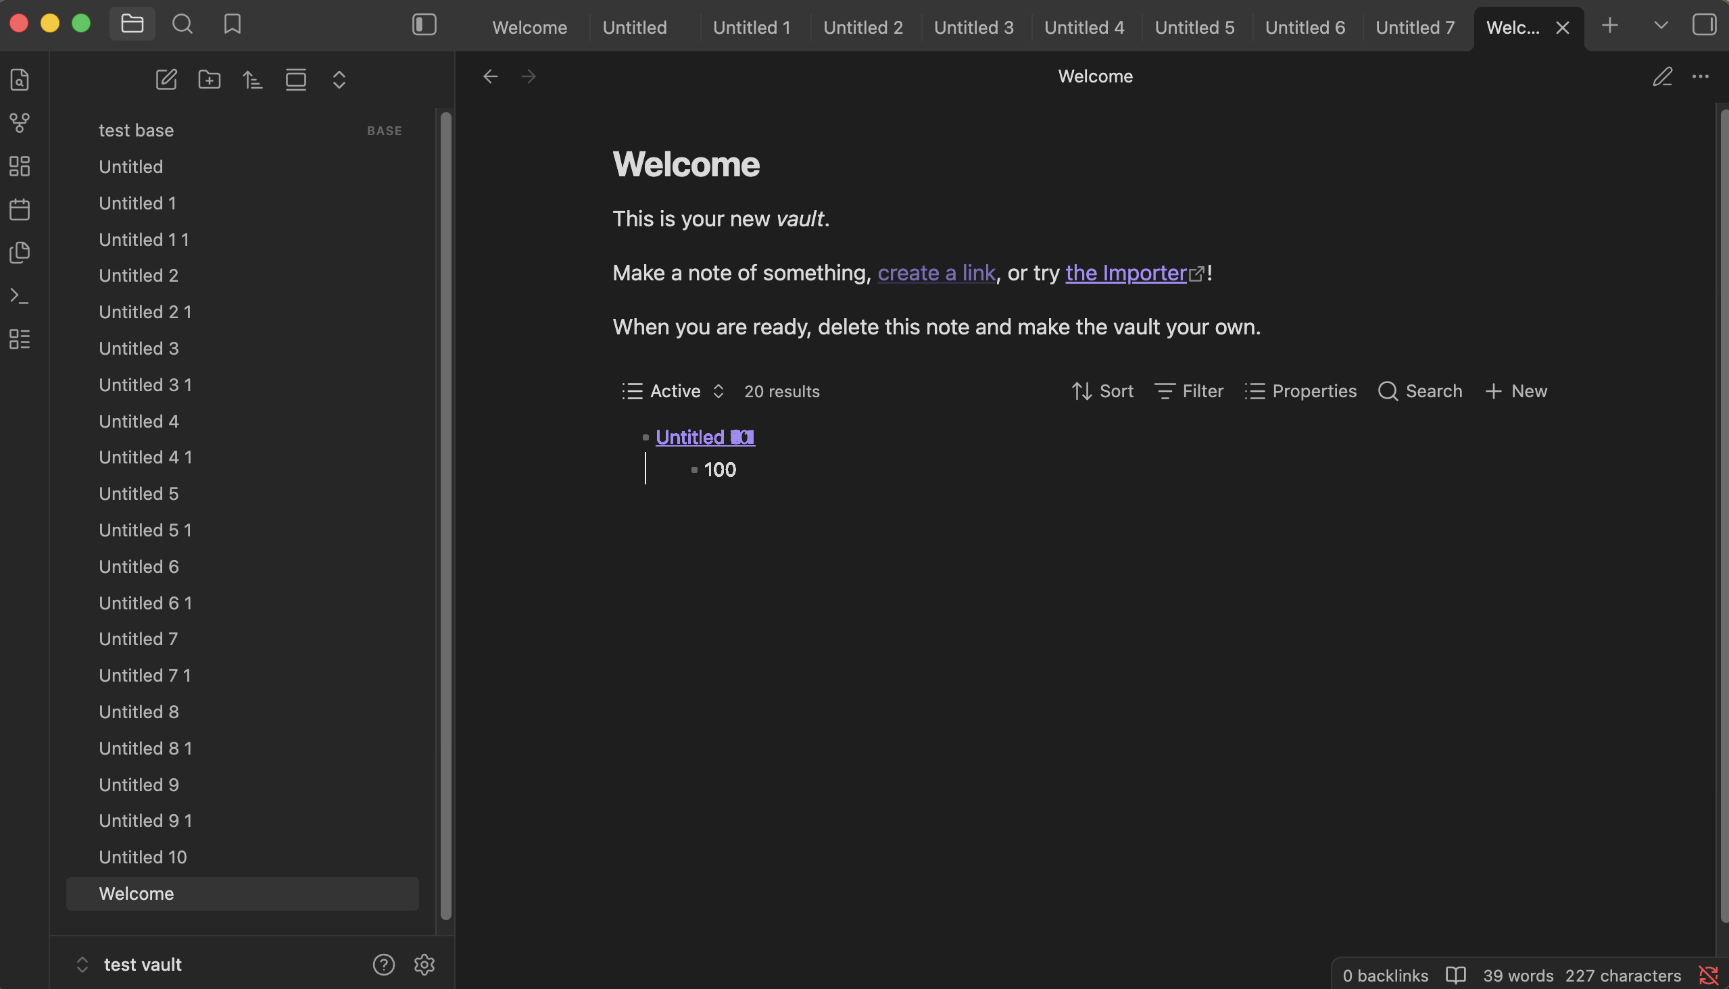The image size is (1729, 989).
Task: Expand or collapse all folders
Action: (339, 80)
